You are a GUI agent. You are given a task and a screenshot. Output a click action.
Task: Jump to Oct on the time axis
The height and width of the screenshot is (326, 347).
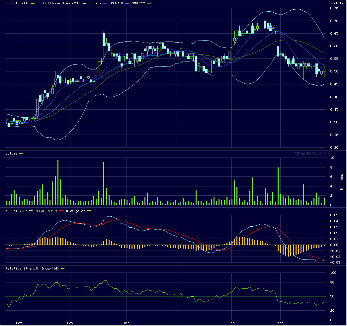[x=19, y=322]
